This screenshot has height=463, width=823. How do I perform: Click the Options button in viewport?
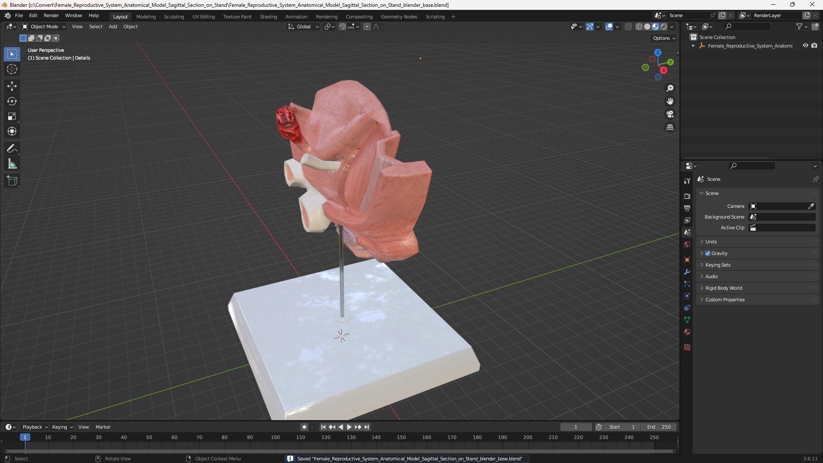tap(664, 38)
